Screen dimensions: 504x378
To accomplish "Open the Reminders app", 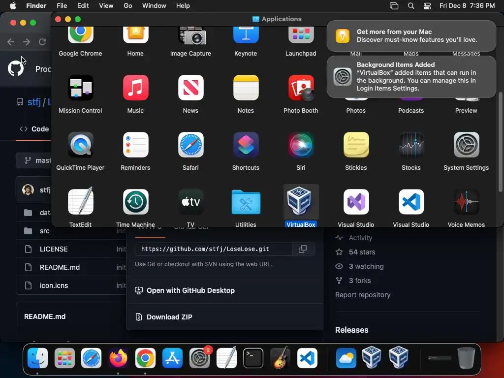I will coord(135,145).
